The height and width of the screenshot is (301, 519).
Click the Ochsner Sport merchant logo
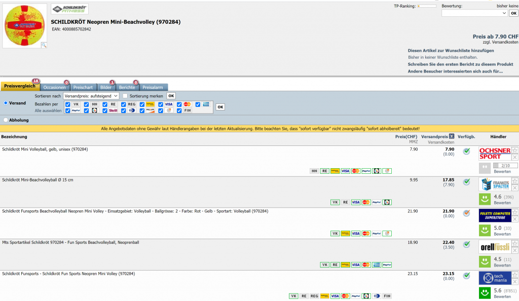tap(495, 154)
